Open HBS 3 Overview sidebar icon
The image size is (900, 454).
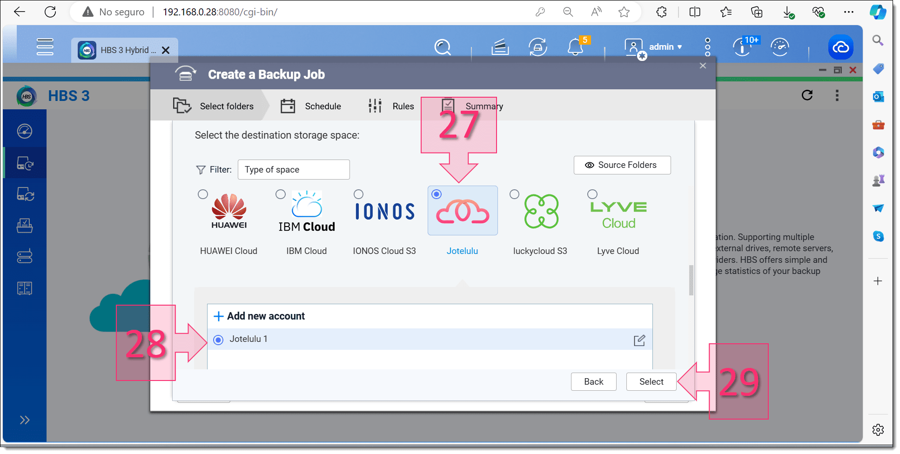[x=25, y=131]
